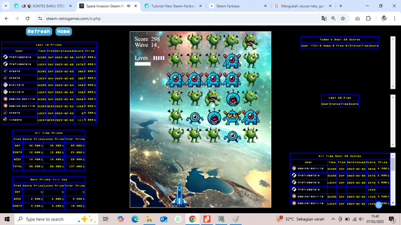Launch Copilot from the taskbar
The height and width of the screenshot is (225, 401).
tap(120, 219)
